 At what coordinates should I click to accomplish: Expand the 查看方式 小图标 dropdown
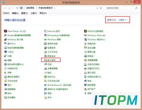point(122,20)
